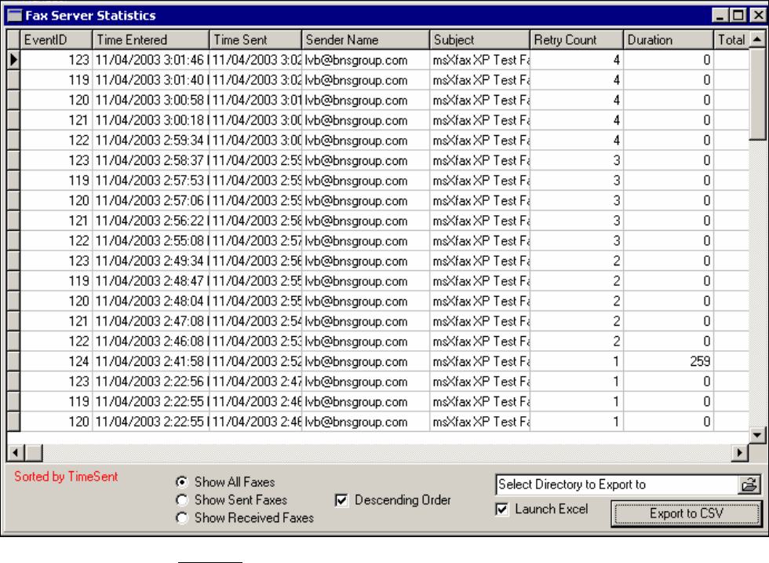Click Retry Count cell in row entered 2:49:34
The width and height of the screenshot is (769, 563).
[577, 261]
